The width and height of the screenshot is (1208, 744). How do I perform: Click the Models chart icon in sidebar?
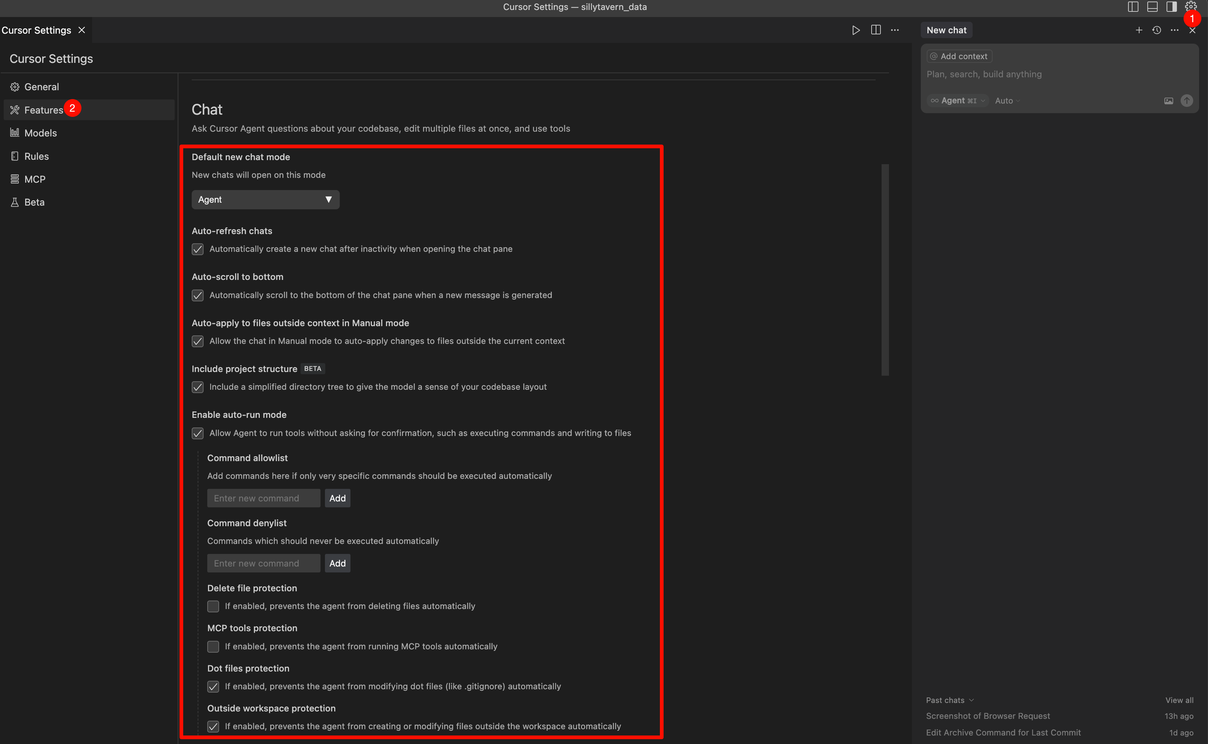pyautogui.click(x=15, y=132)
